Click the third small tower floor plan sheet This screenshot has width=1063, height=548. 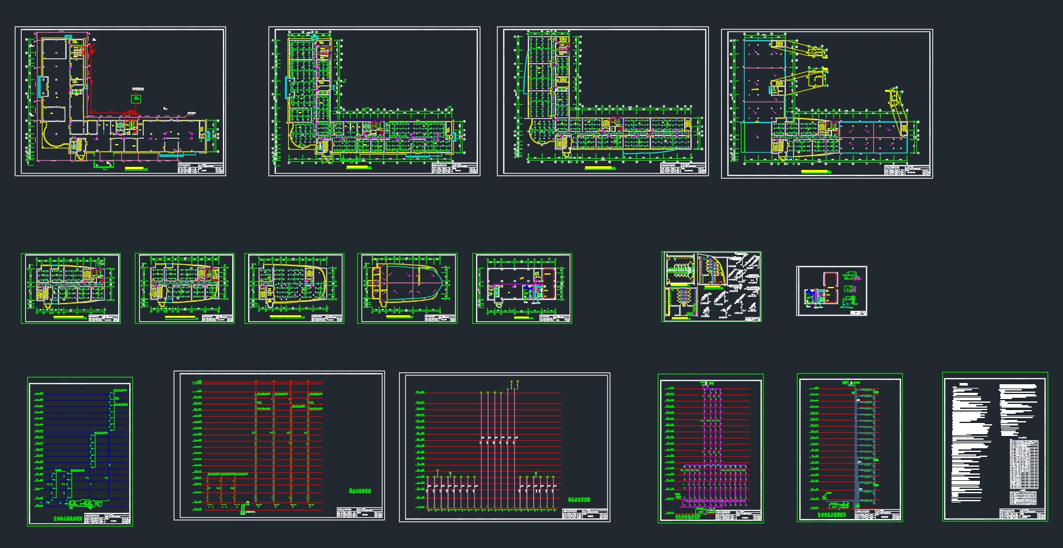pos(294,288)
